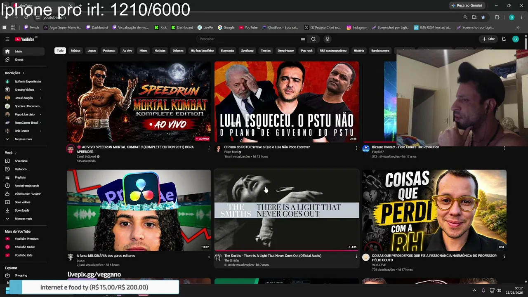The height and width of the screenshot is (297, 528).
Task: Open The Smiths video thumbnail
Action: tap(287, 210)
